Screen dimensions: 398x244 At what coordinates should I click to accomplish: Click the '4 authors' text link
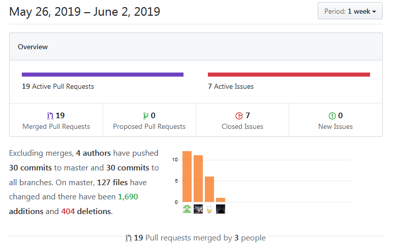pyautogui.click(x=93, y=153)
